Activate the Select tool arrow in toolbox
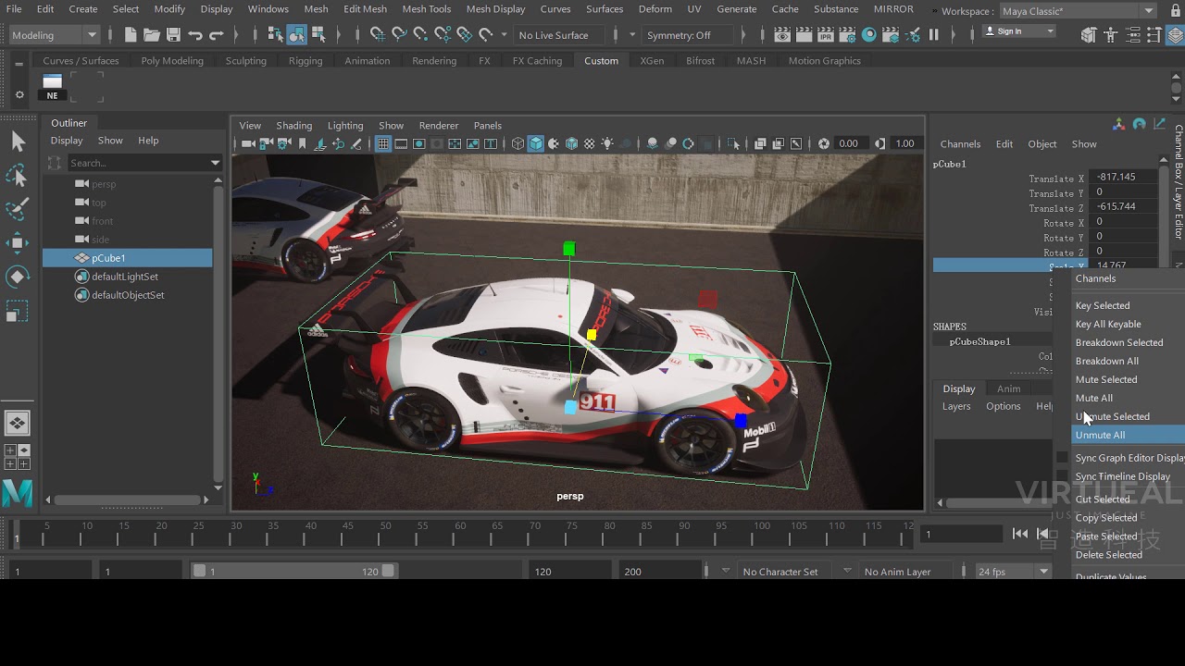This screenshot has height=666, width=1185. point(18,142)
